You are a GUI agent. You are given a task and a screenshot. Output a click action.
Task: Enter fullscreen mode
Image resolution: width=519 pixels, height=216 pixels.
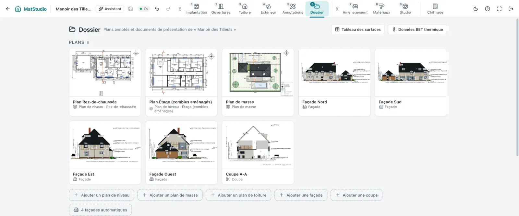coord(499,9)
